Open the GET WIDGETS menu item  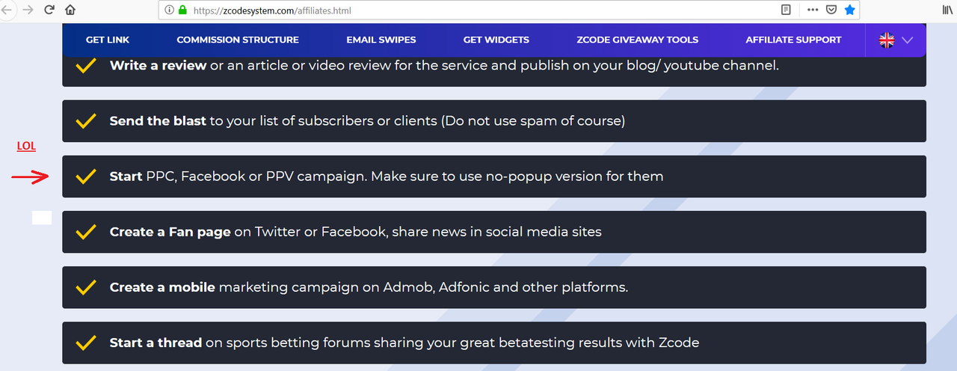496,40
